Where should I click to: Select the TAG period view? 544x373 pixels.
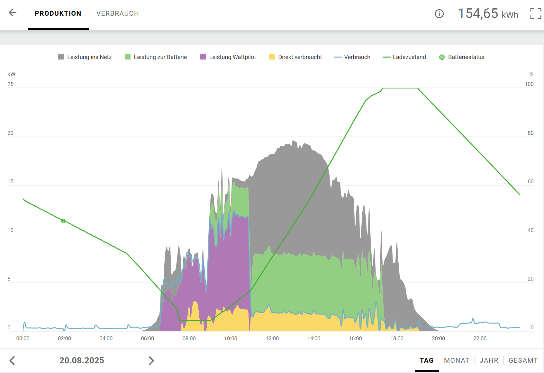[x=427, y=360]
